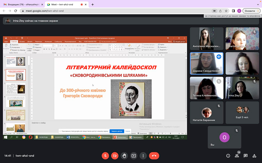Click Вырезать in PowerPoint clipboard group
This screenshot has width=262, height=163.
(x=14, y=45)
